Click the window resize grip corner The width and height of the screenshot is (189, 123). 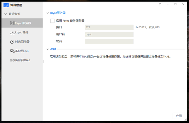click(186, 120)
